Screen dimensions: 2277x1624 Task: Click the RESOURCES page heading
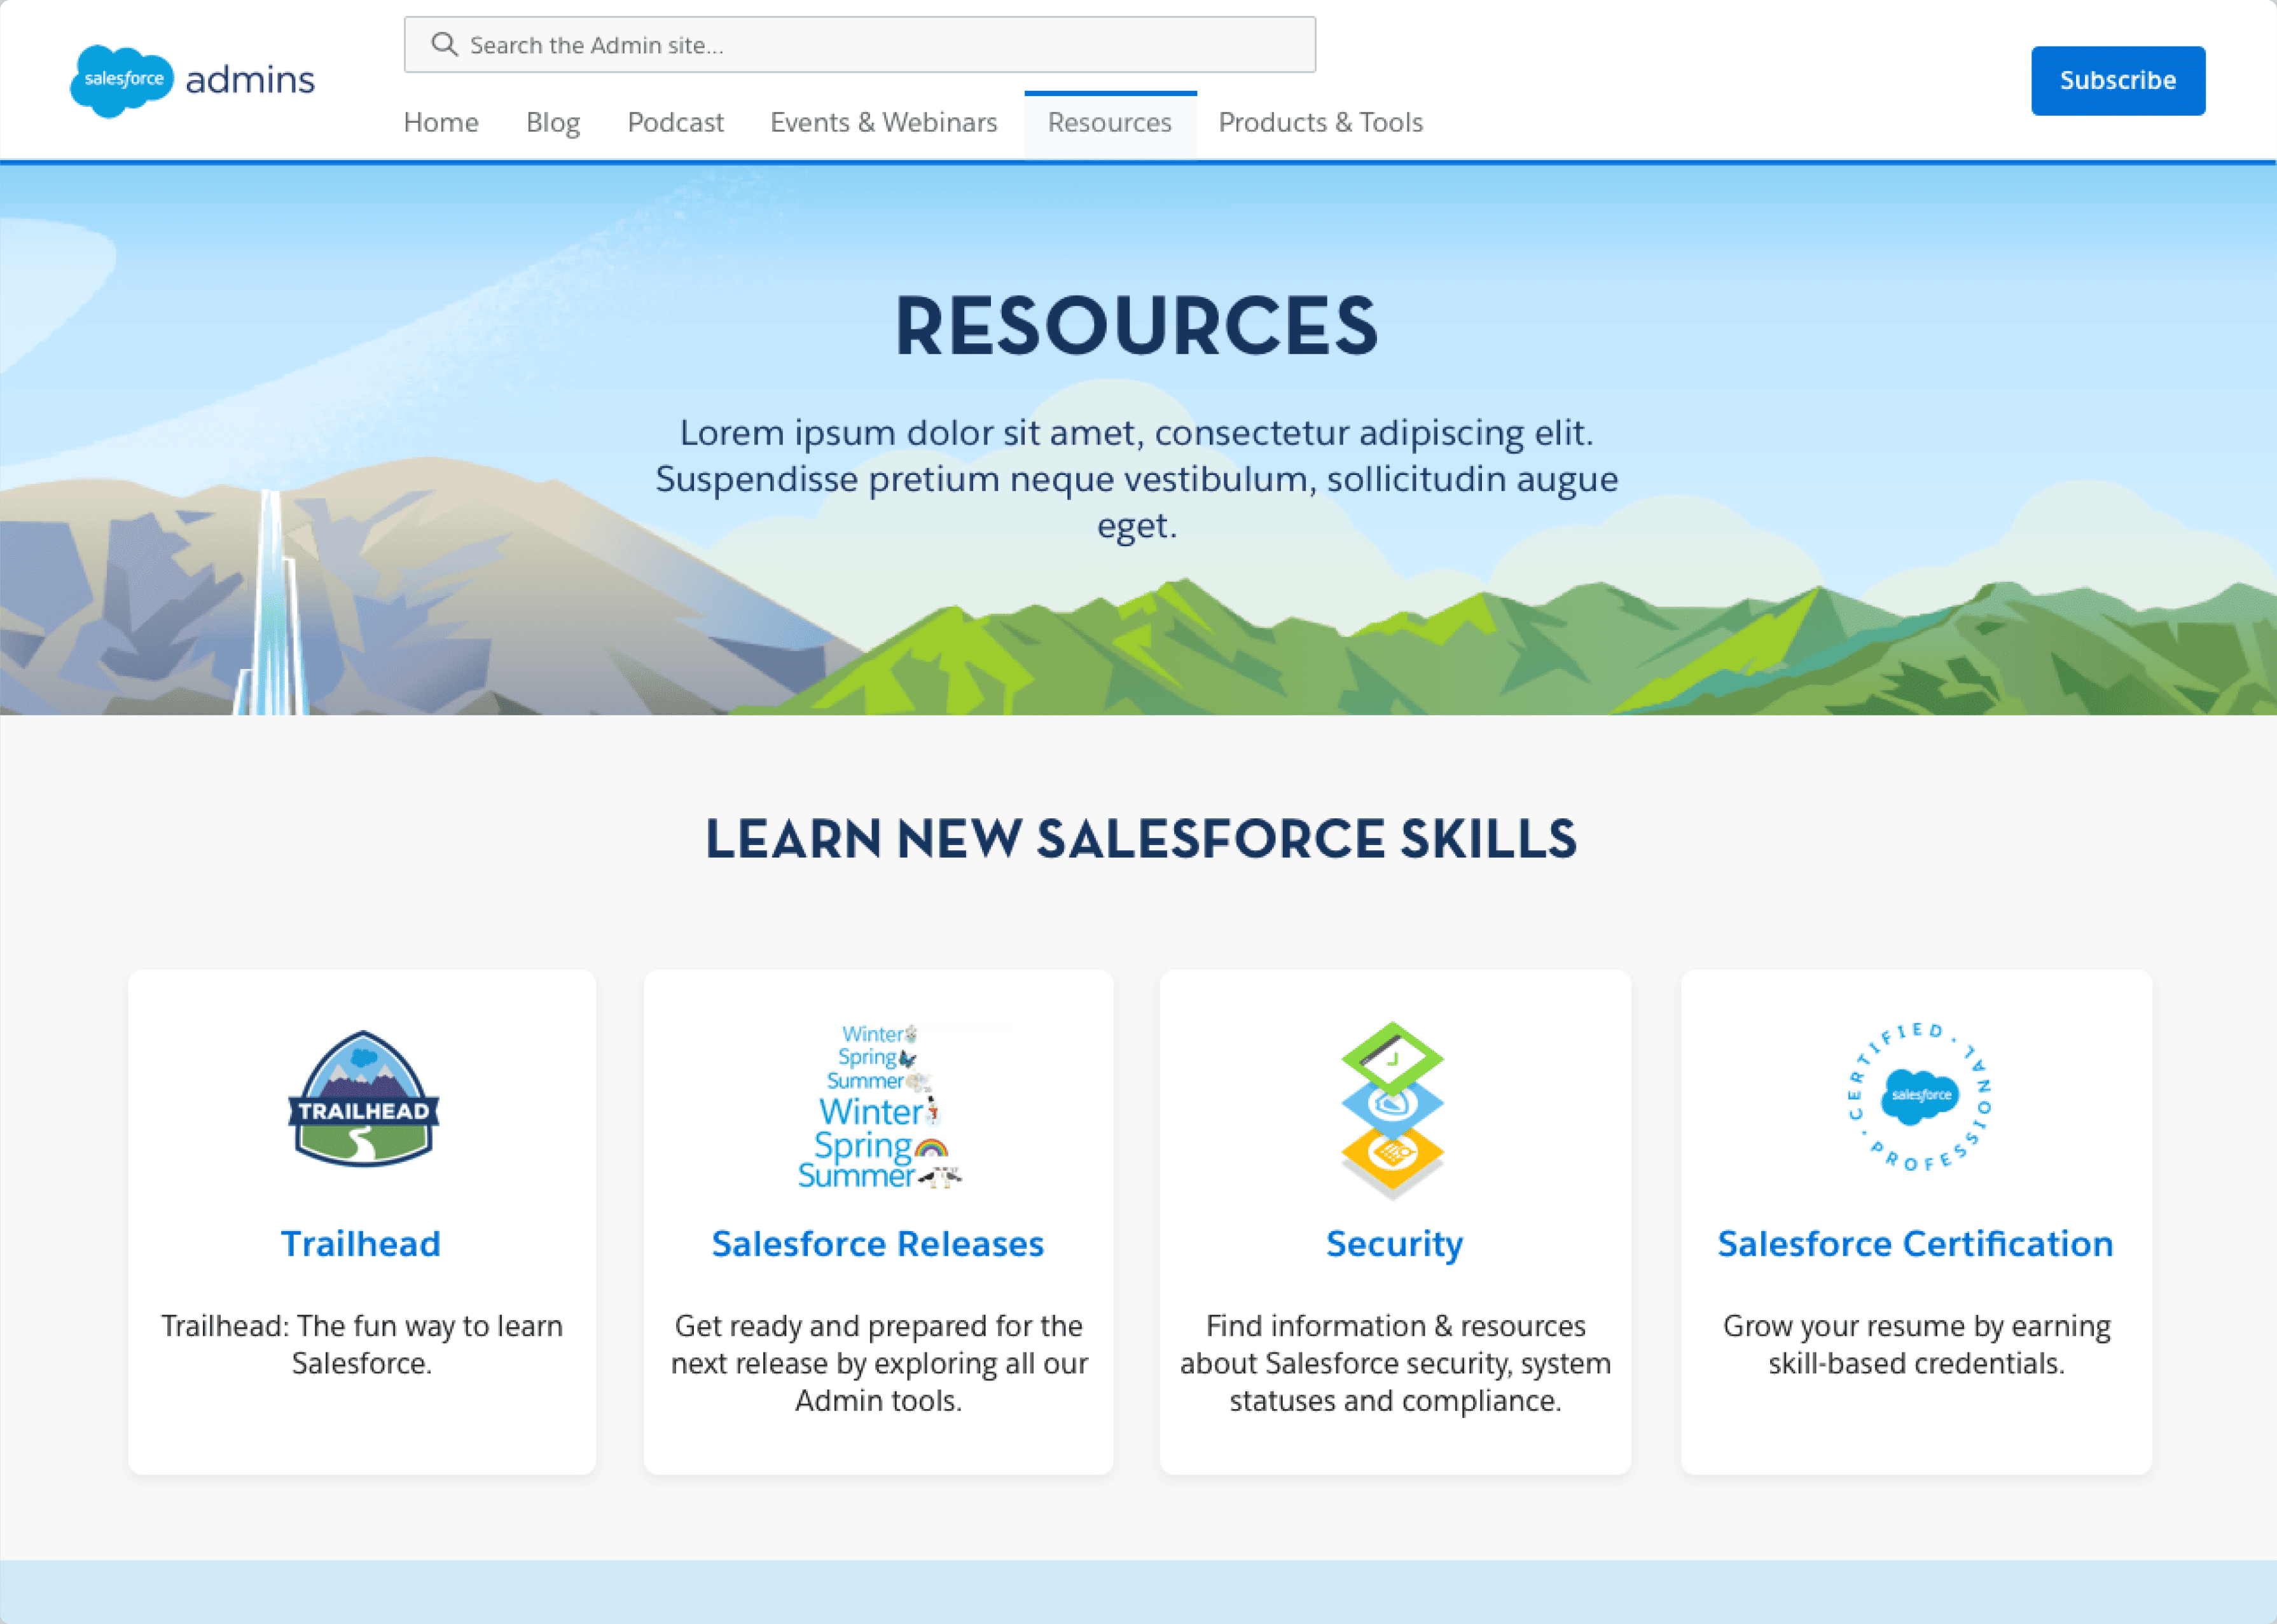pos(1137,326)
